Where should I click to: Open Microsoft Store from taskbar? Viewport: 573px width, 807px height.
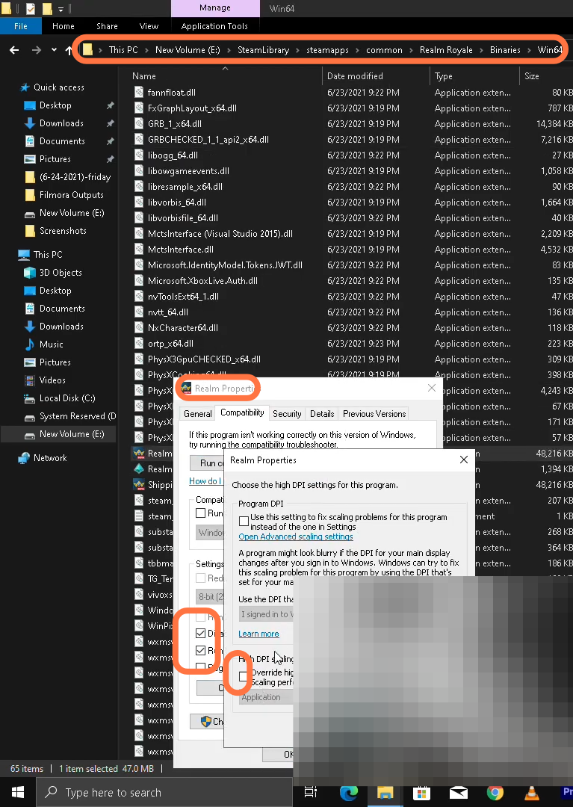[x=421, y=793]
